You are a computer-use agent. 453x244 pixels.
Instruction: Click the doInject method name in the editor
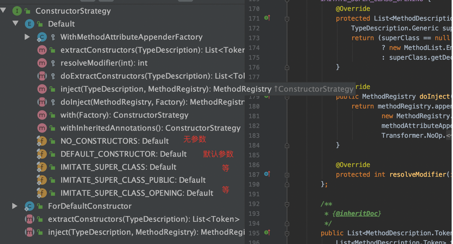tap(434, 97)
